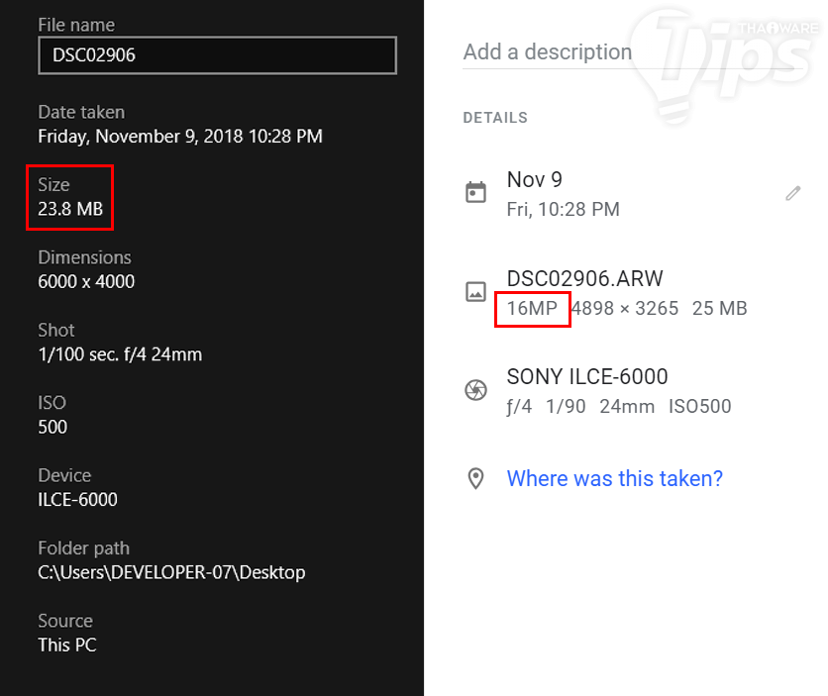Open the 'Where was this taken?' link
This screenshot has height=696, width=828.
614,479
